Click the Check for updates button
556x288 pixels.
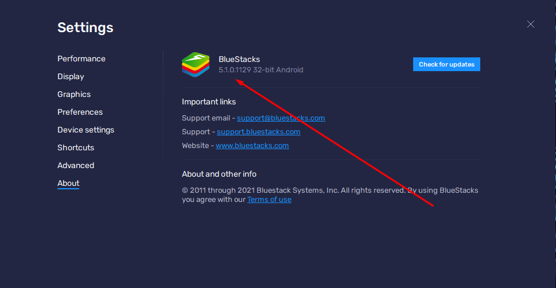pos(446,64)
